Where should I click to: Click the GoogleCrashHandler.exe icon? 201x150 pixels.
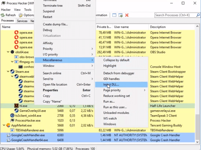[8, 135]
